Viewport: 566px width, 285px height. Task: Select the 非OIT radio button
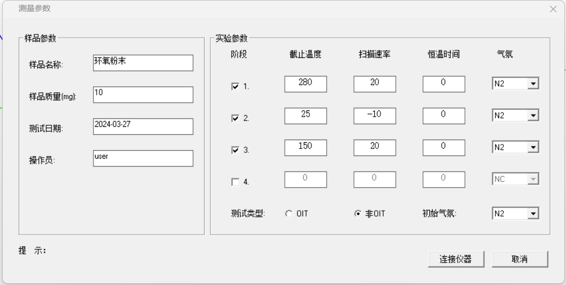click(358, 214)
